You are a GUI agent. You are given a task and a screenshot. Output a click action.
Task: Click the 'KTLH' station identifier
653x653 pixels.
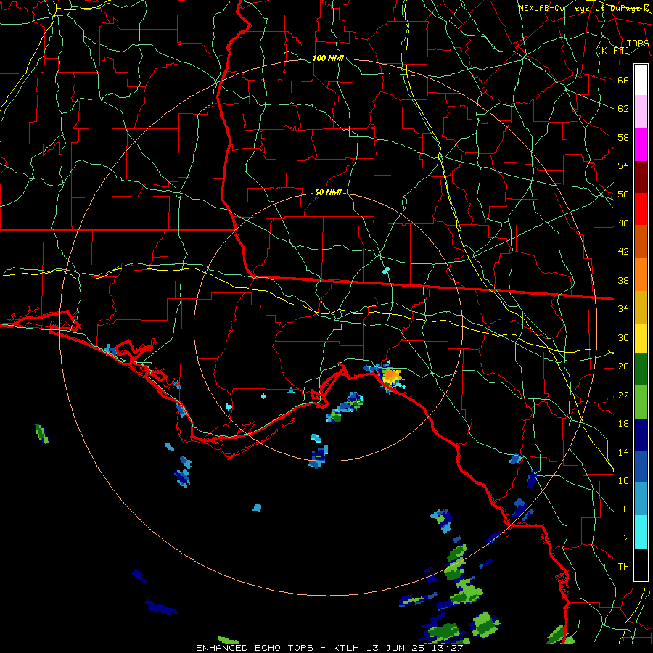[x=346, y=648]
